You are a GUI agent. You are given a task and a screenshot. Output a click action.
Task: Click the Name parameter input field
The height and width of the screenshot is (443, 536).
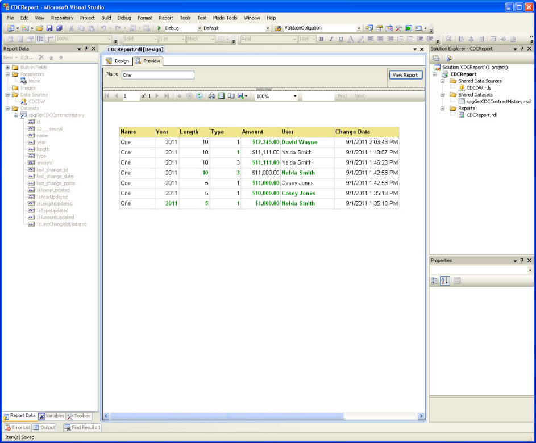coord(157,75)
